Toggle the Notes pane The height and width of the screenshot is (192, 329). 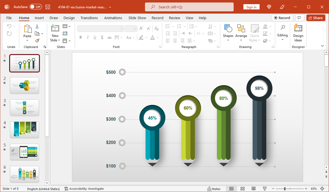[214, 189]
